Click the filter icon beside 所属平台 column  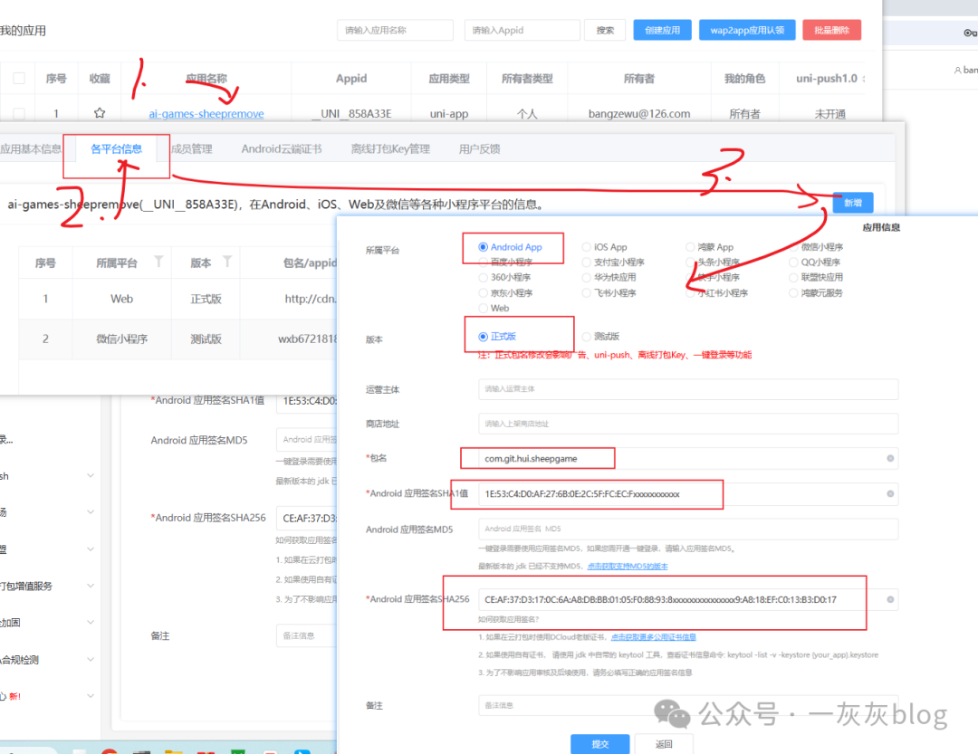click(159, 262)
